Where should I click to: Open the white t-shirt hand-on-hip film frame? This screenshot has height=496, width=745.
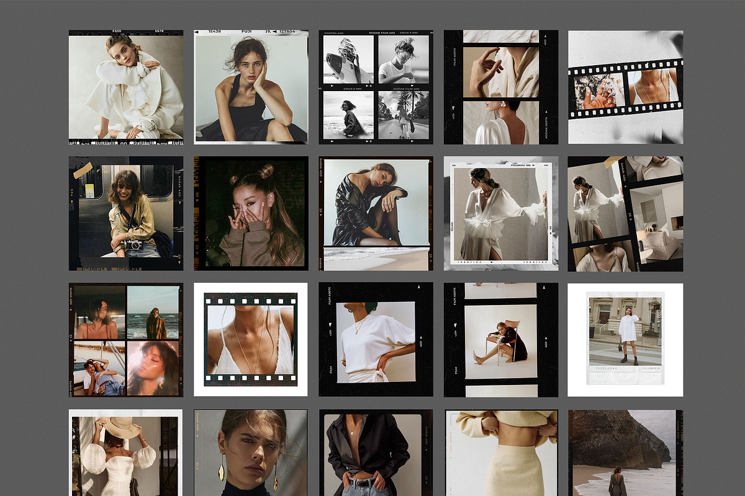[376, 340]
